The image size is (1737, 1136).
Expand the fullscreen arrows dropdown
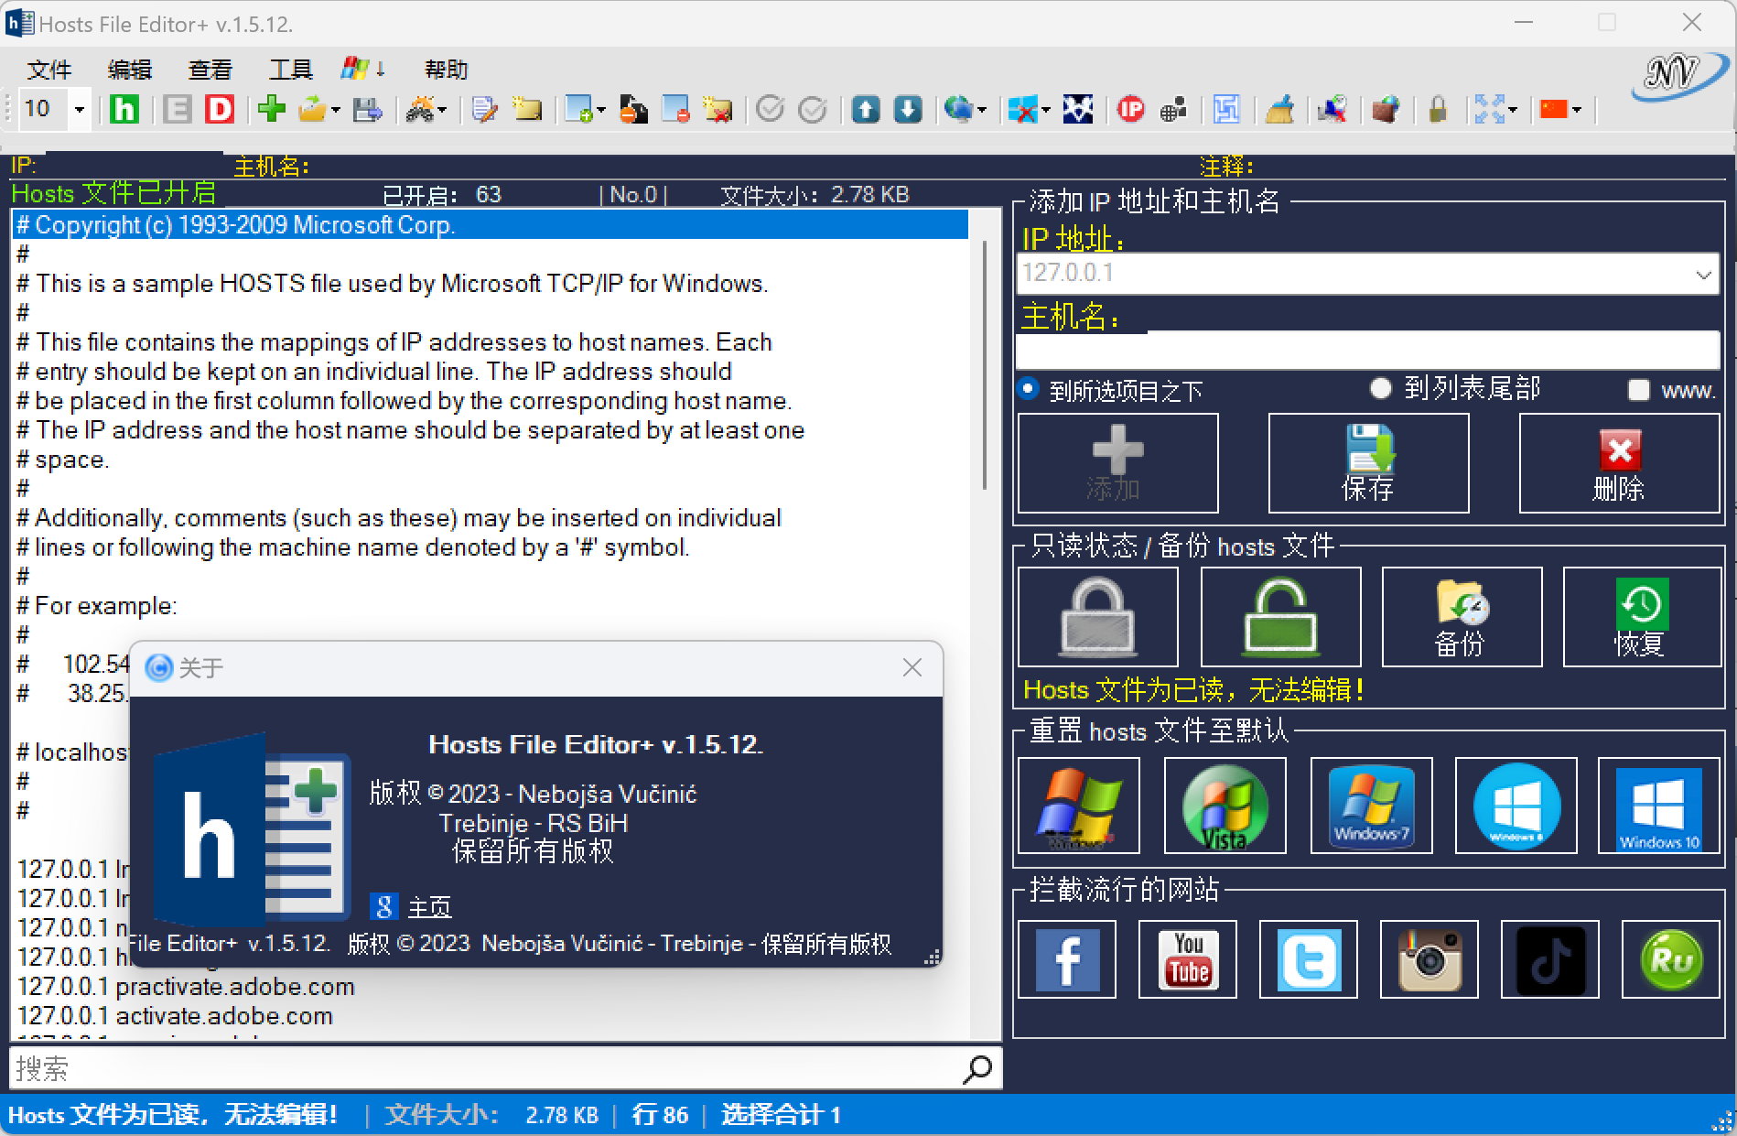(1513, 111)
